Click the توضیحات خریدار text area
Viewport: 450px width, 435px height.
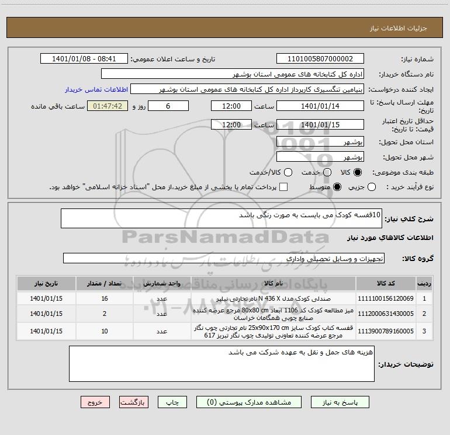221,364
